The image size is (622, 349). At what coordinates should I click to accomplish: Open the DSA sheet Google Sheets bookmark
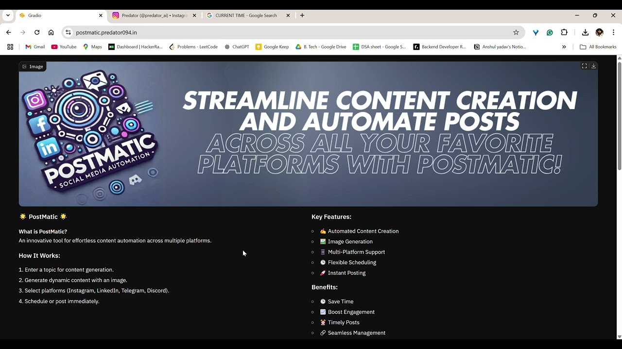click(x=379, y=47)
